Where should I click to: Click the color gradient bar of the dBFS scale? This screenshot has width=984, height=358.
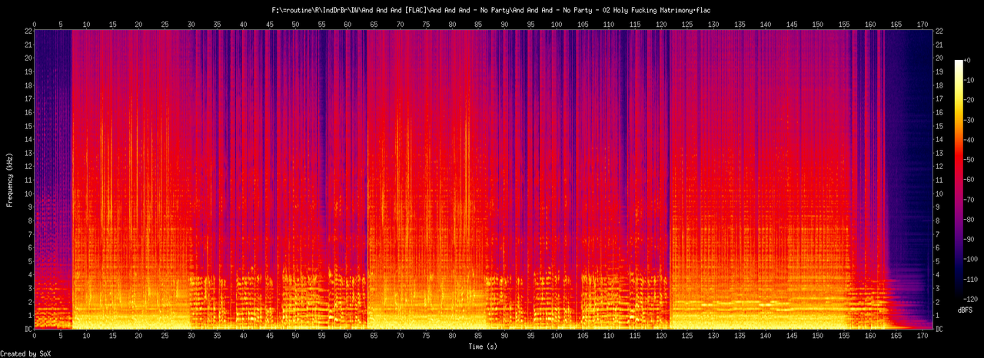[959, 178]
